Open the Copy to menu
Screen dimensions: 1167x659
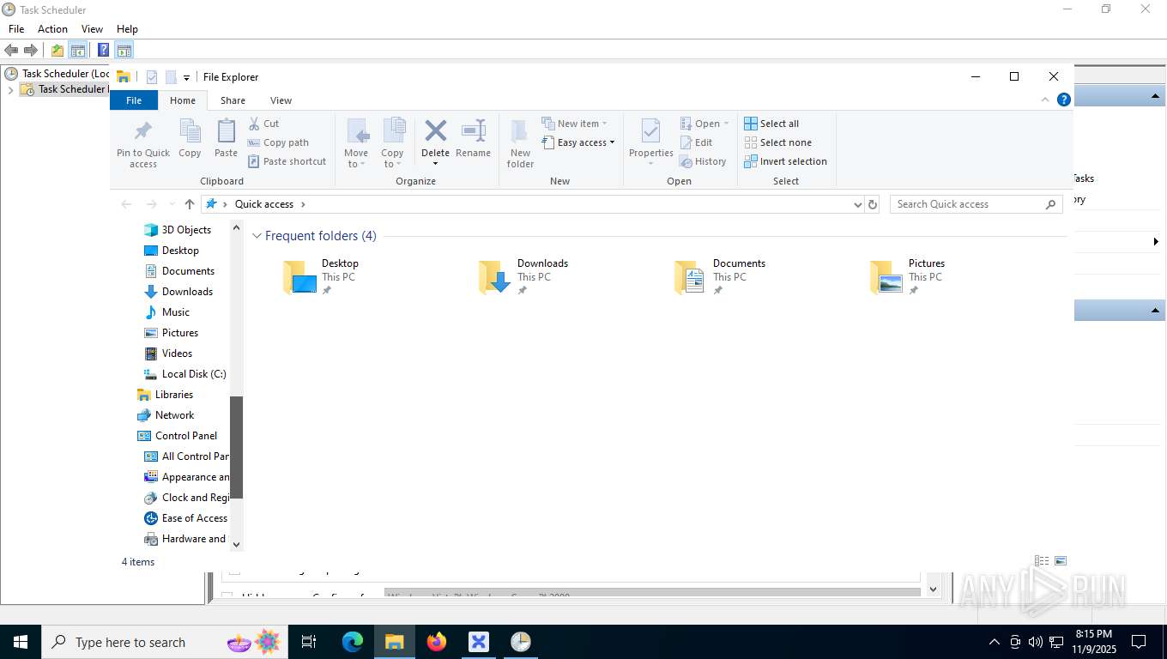(x=392, y=144)
